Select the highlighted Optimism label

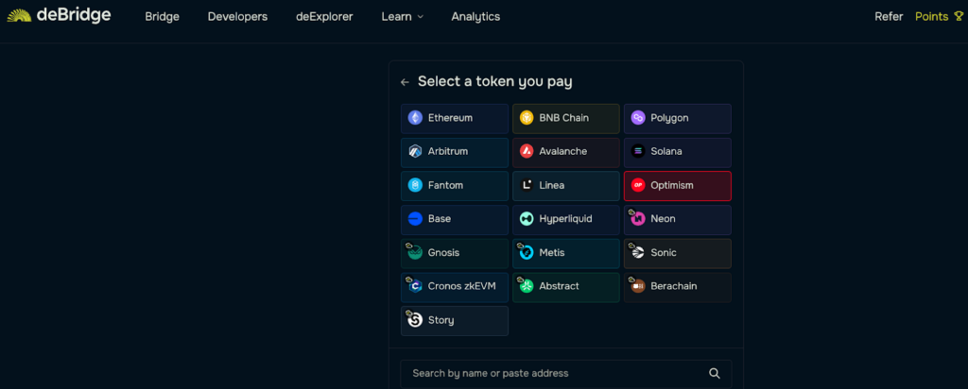pyautogui.click(x=672, y=186)
